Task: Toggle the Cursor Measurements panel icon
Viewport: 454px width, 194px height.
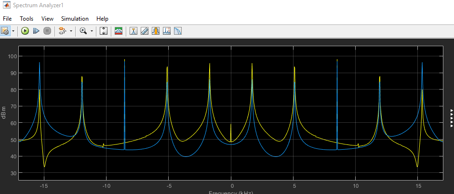Action: pos(133,31)
